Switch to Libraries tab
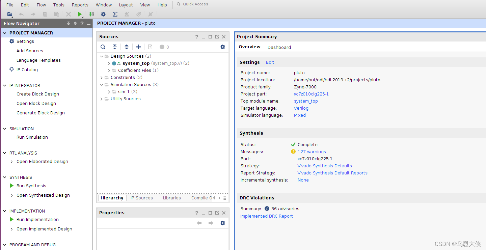This screenshot has width=486, height=250. click(x=172, y=198)
